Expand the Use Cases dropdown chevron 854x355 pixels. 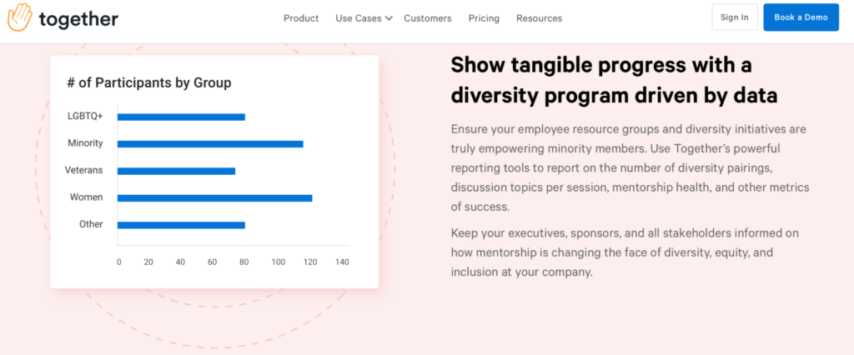point(389,18)
